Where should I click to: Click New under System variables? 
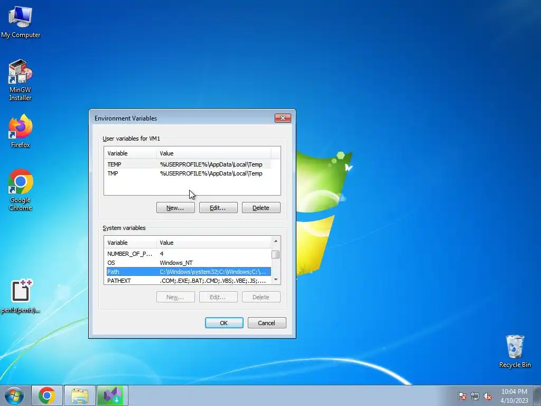tap(175, 297)
